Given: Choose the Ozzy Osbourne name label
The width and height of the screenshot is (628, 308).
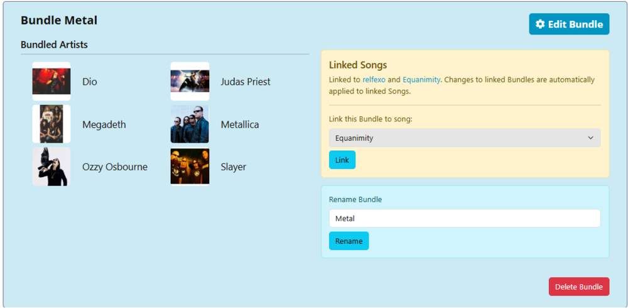Looking at the screenshot, I should [x=115, y=167].
